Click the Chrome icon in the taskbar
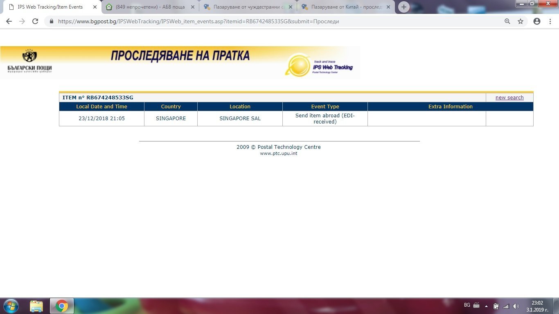 coord(62,306)
